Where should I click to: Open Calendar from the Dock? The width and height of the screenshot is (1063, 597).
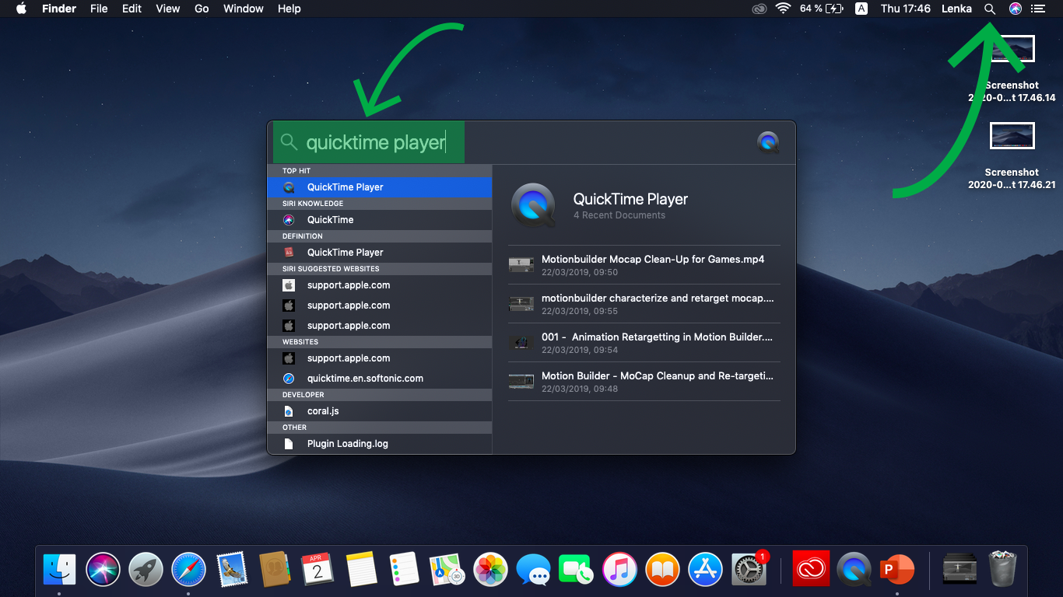point(317,570)
